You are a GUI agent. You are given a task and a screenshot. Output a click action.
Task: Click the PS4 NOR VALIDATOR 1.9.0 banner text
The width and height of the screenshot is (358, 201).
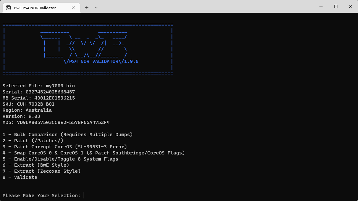click(x=101, y=61)
